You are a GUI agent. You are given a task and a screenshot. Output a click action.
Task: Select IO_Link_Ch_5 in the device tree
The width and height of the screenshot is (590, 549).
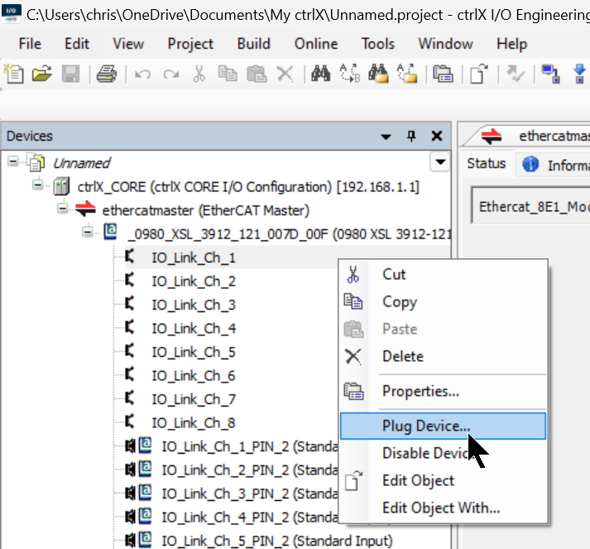click(194, 352)
